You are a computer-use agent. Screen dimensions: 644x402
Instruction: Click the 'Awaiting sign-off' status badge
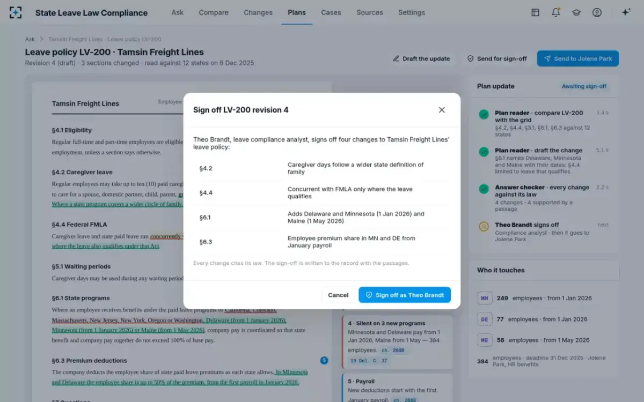[x=584, y=86]
